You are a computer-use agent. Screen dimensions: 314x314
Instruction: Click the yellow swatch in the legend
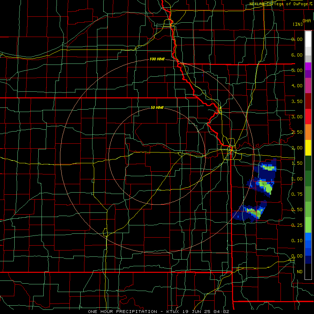pos(308,148)
